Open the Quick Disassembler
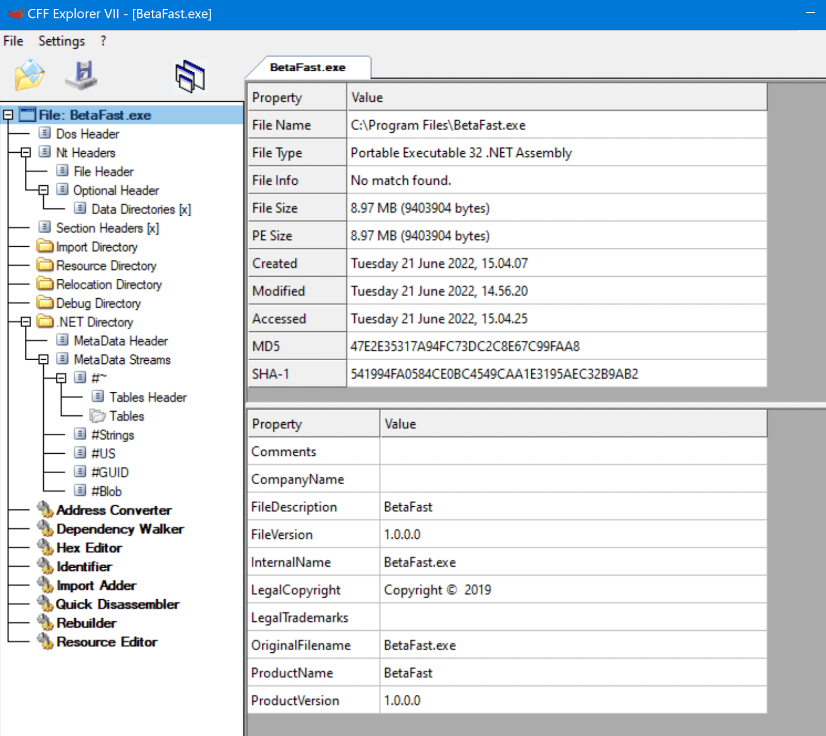826x736 pixels. [x=118, y=604]
